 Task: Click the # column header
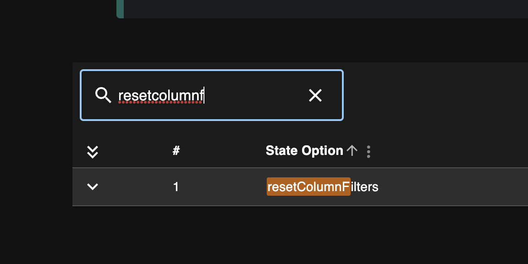click(x=176, y=151)
